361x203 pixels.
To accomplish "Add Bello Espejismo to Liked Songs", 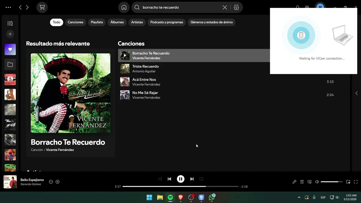I will click(x=58, y=182).
